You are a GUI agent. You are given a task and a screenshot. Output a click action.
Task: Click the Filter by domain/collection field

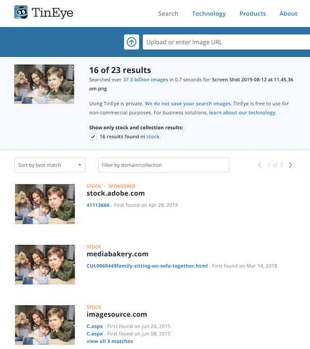[164, 165]
